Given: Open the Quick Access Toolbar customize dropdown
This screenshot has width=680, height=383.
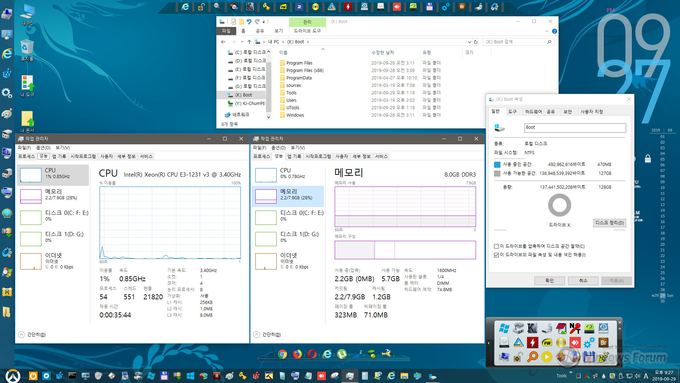Looking at the screenshot, I should pyautogui.click(x=263, y=22).
